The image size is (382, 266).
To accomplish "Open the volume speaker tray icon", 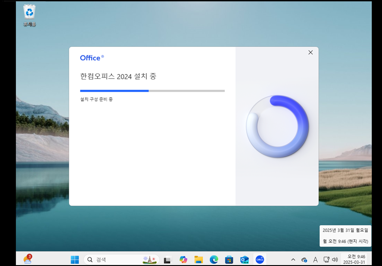I will (x=335, y=260).
